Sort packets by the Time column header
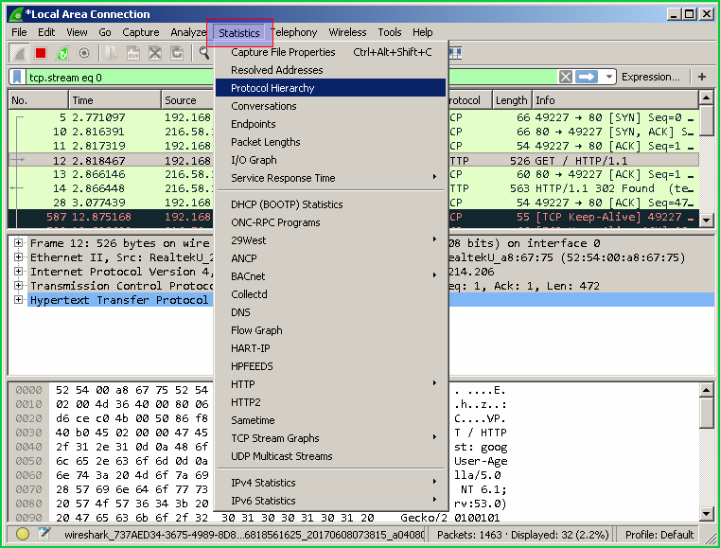Screen dimensions: 720x548 (114, 100)
